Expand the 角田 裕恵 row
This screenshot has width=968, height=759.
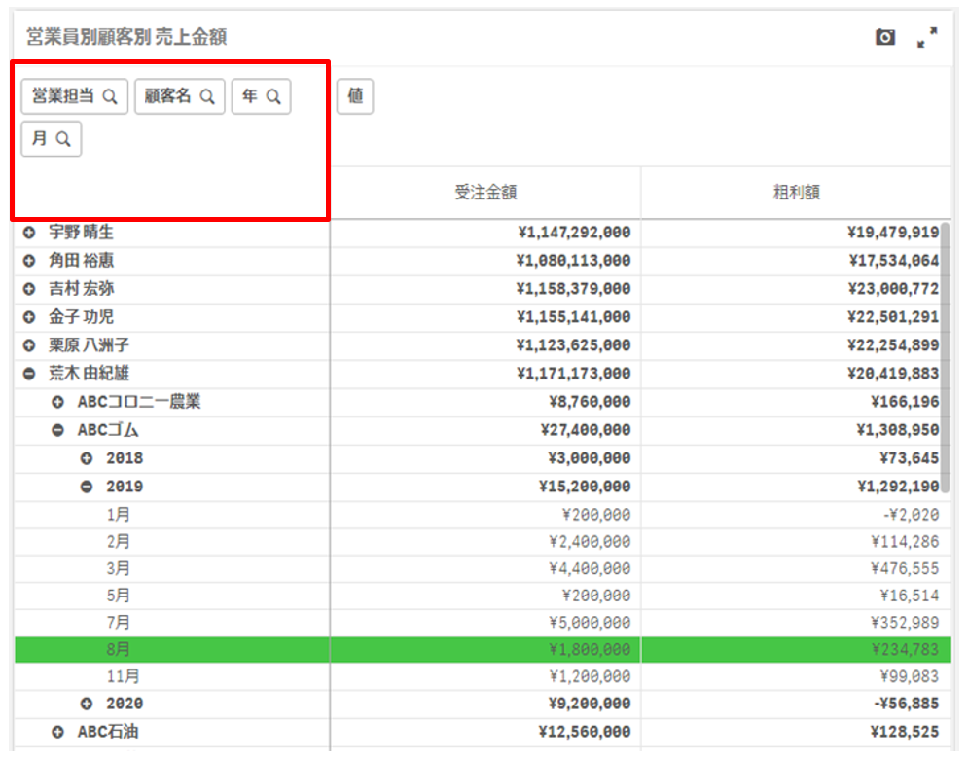tap(29, 262)
